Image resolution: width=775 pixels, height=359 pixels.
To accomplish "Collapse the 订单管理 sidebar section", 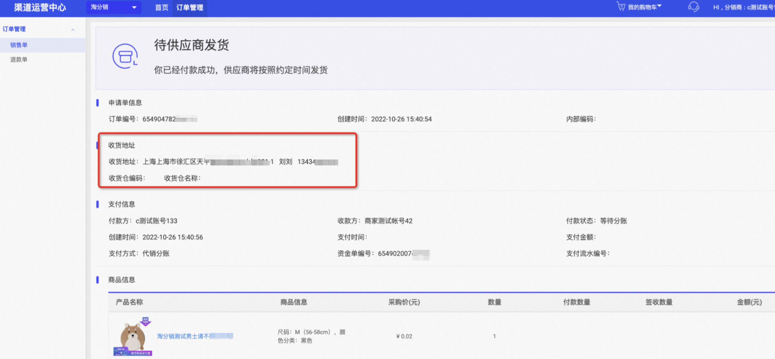I will [73, 29].
